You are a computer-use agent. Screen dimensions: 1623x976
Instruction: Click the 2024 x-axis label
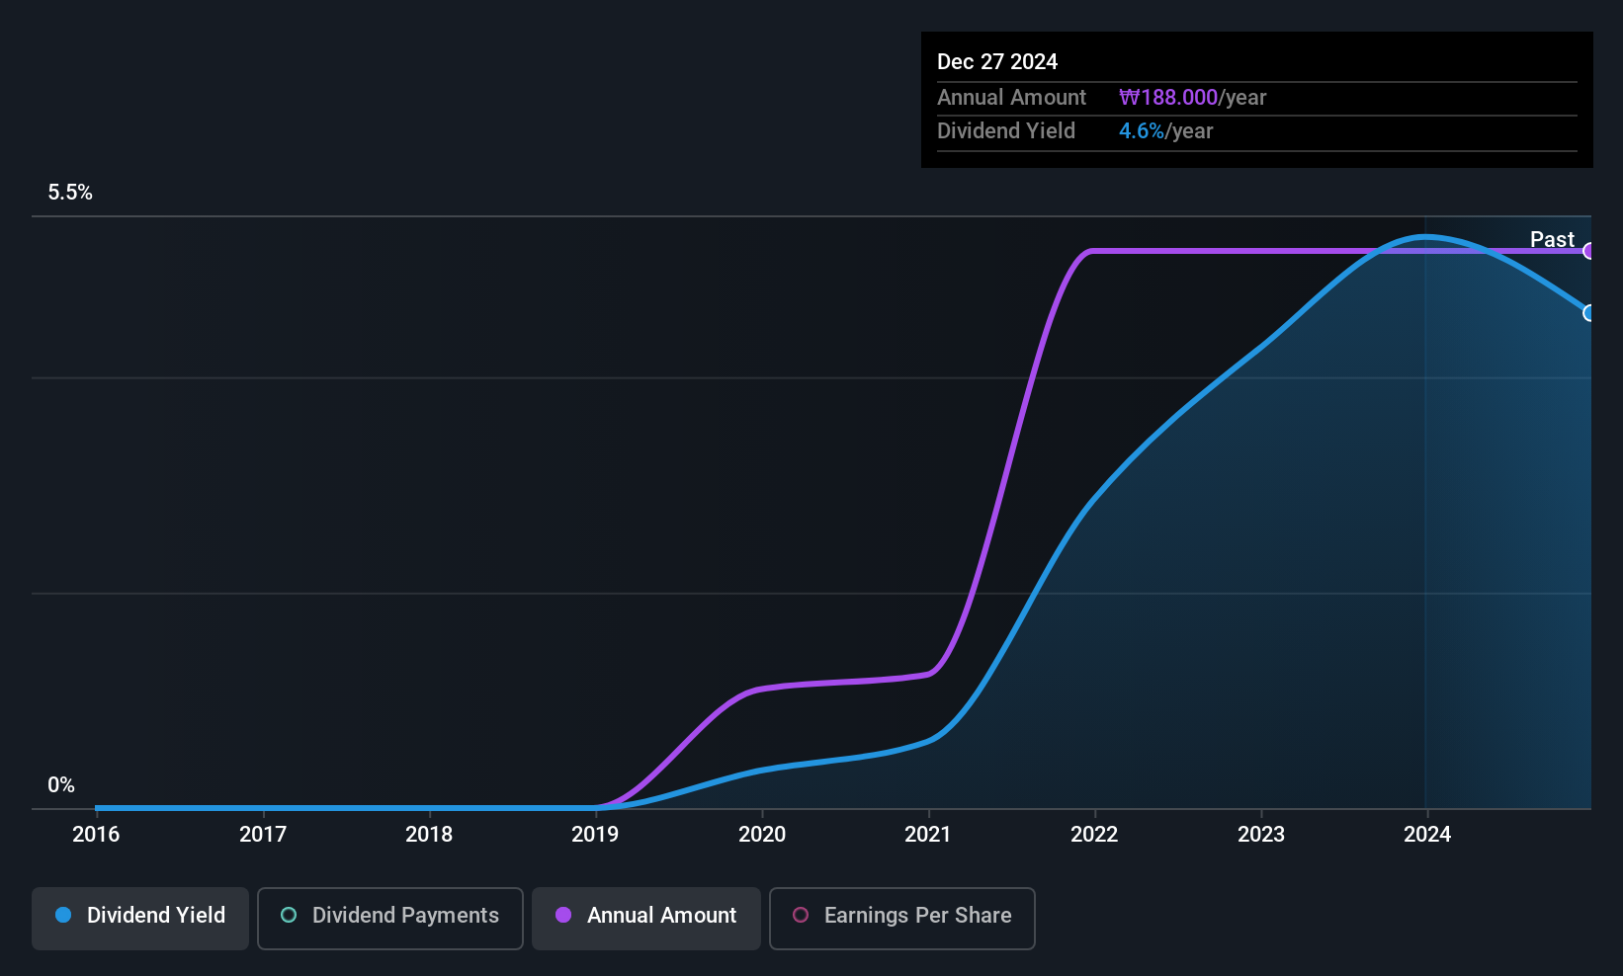1427,835
